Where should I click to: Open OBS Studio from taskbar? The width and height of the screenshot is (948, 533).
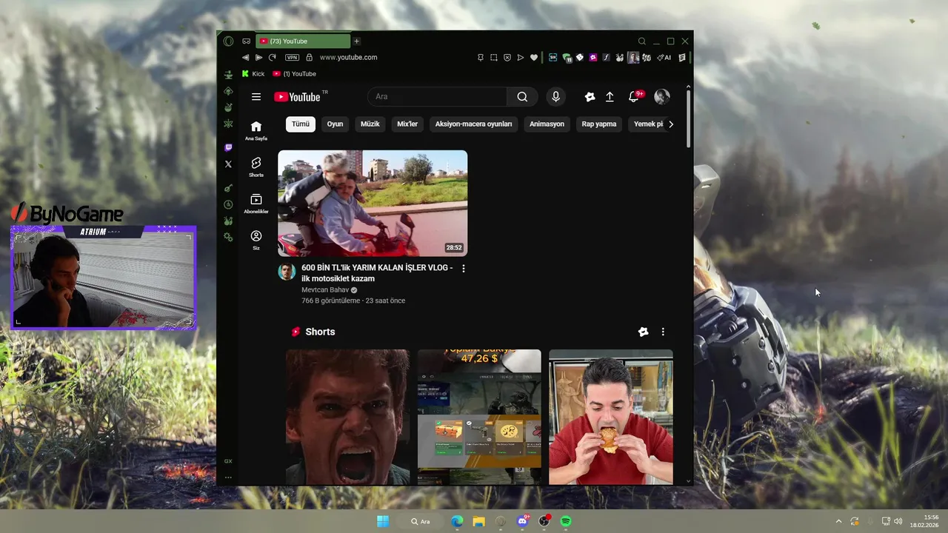point(544,521)
